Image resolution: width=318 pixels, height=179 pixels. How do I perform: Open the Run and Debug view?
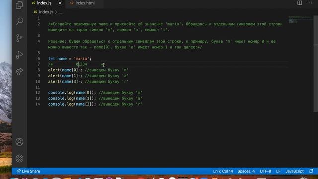(19, 55)
